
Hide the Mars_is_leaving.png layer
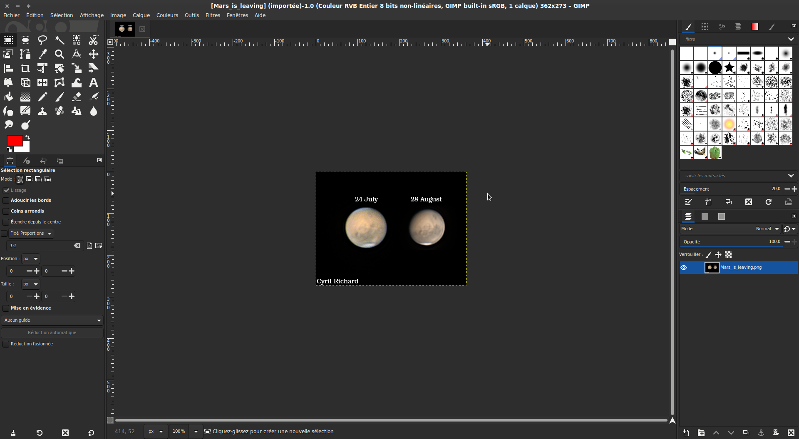[684, 268]
